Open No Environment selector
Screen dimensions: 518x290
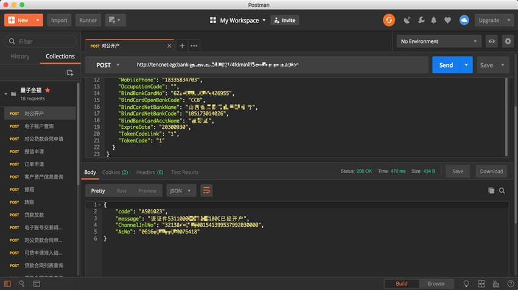point(439,41)
